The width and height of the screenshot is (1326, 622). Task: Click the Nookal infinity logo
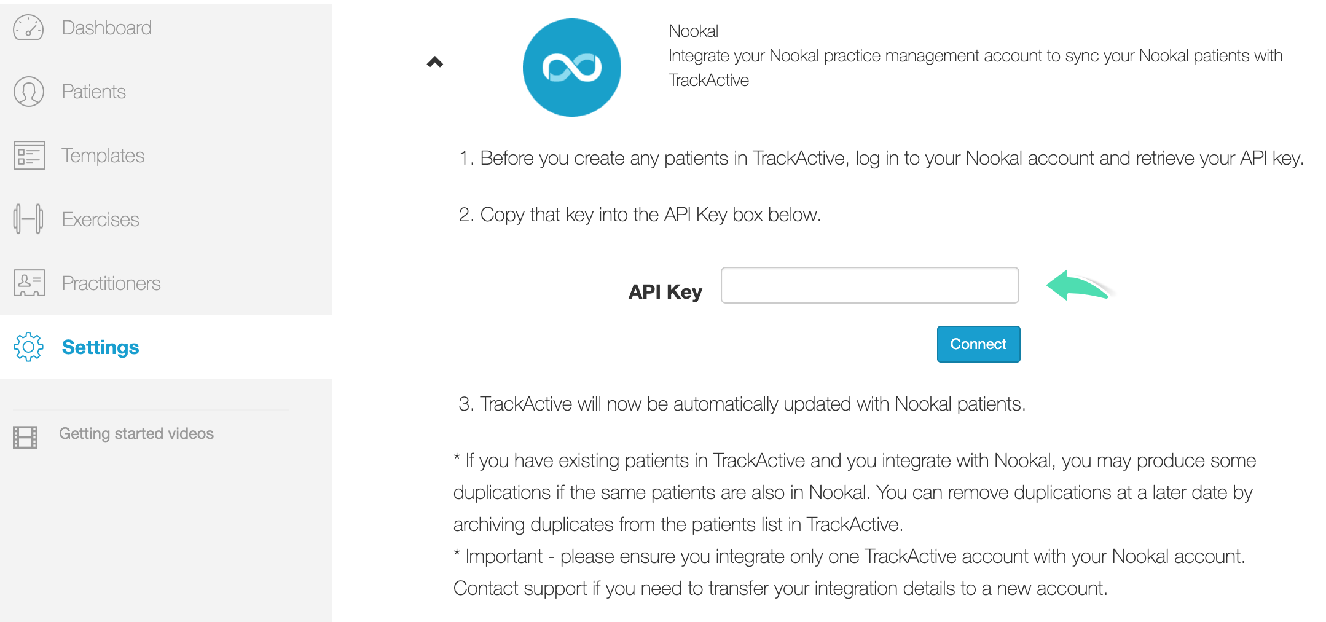(571, 68)
